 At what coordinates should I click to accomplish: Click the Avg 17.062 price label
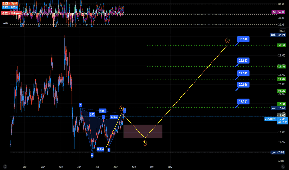(x=278, y=108)
